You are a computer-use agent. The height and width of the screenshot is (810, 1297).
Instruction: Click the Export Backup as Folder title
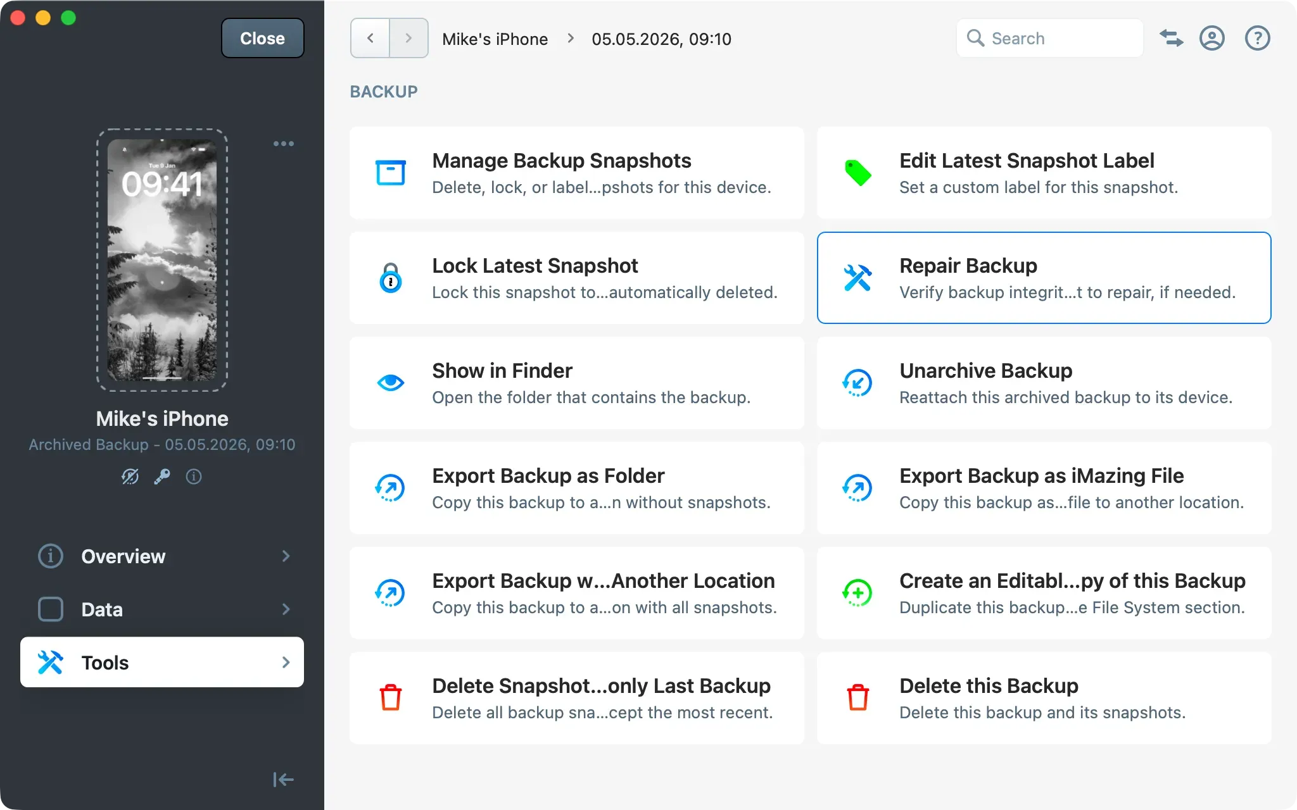click(548, 476)
